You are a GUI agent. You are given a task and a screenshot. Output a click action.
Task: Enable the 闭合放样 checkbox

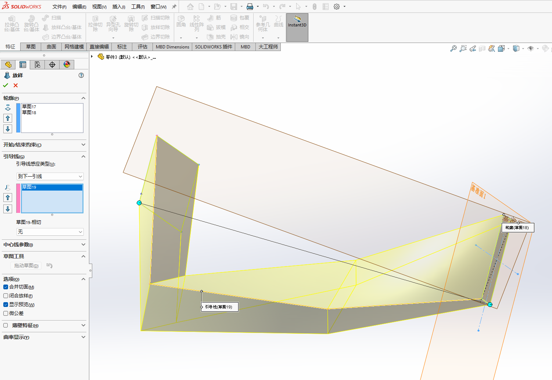(x=6, y=296)
